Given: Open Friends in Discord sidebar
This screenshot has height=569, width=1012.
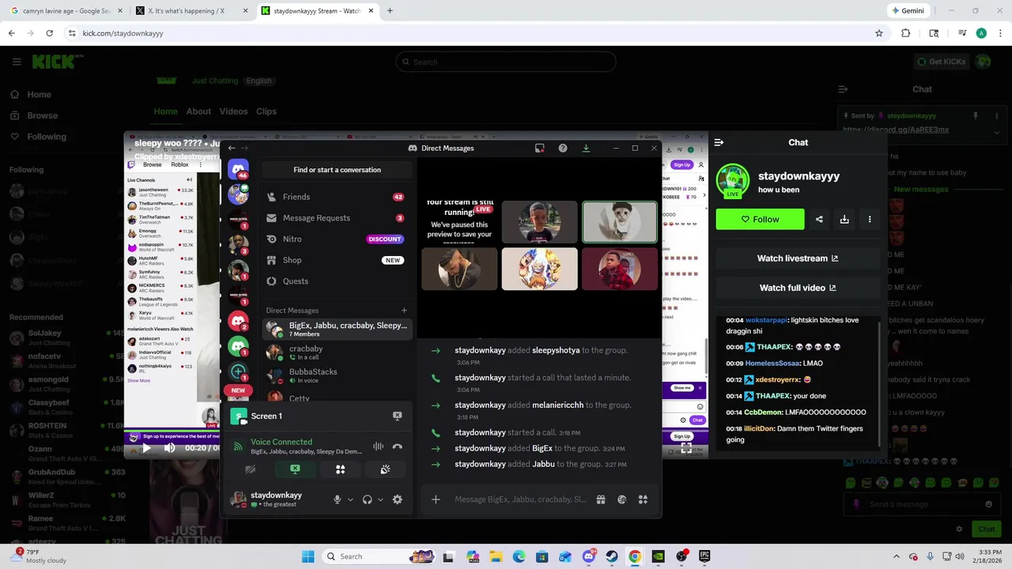Looking at the screenshot, I should [337, 197].
